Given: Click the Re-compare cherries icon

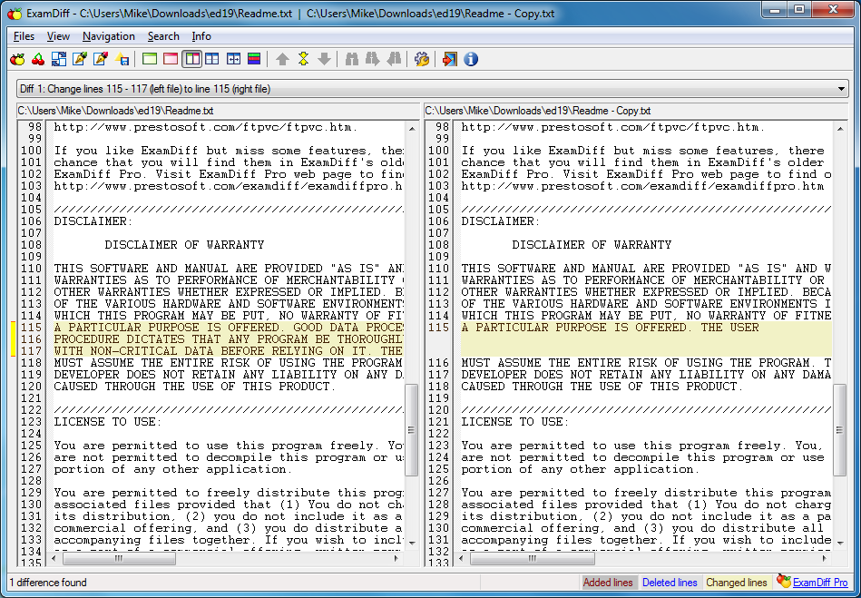Looking at the screenshot, I should coord(38,59).
